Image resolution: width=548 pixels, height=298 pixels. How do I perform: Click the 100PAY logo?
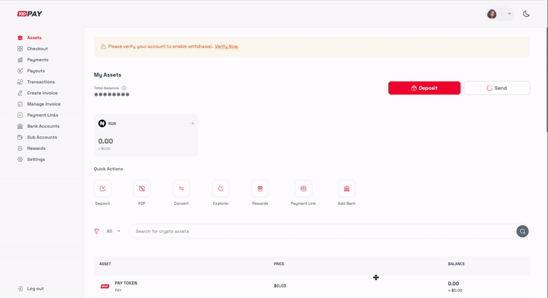click(x=29, y=14)
